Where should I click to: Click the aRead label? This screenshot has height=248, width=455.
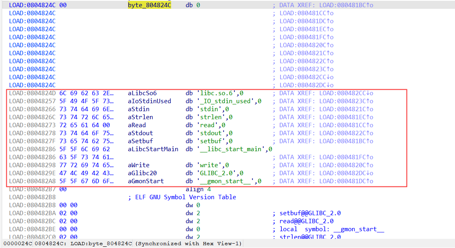[x=137, y=125]
